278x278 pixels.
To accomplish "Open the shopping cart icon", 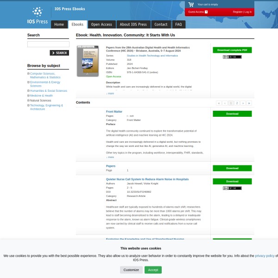I will [191, 4].
